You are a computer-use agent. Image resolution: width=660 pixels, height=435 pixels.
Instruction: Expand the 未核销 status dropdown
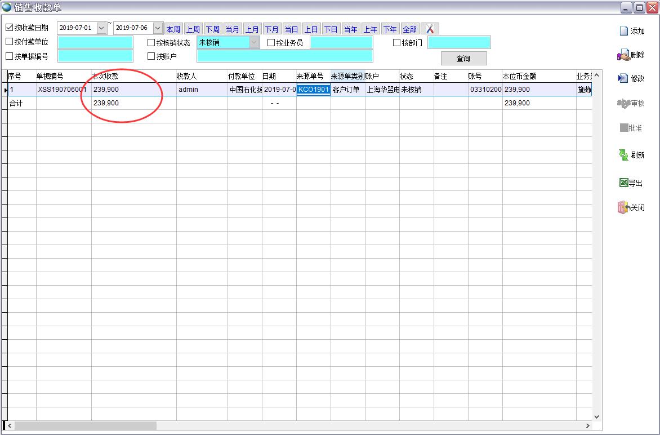coord(255,42)
